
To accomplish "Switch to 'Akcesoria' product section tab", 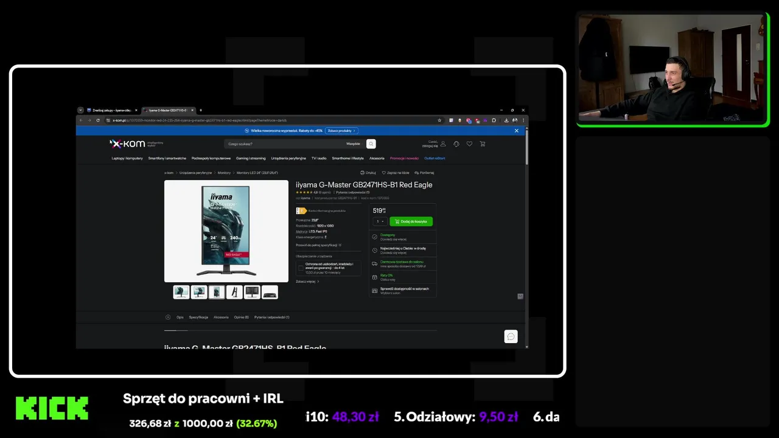I will pyautogui.click(x=221, y=317).
